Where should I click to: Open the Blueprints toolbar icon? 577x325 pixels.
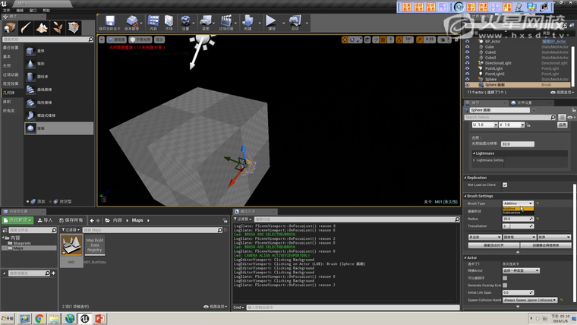(x=206, y=22)
